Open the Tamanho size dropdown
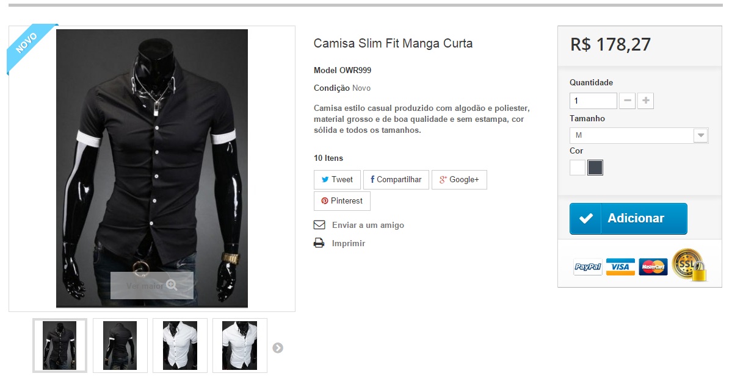Screen dimensions: 743x376 [639, 135]
